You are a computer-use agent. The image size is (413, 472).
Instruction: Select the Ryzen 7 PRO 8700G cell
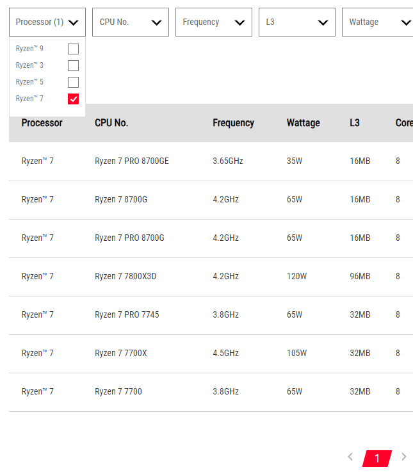pyautogui.click(x=129, y=238)
